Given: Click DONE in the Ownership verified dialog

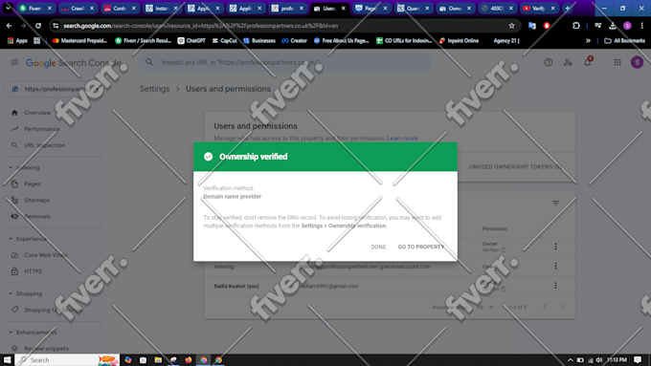Looking at the screenshot, I should click(378, 247).
